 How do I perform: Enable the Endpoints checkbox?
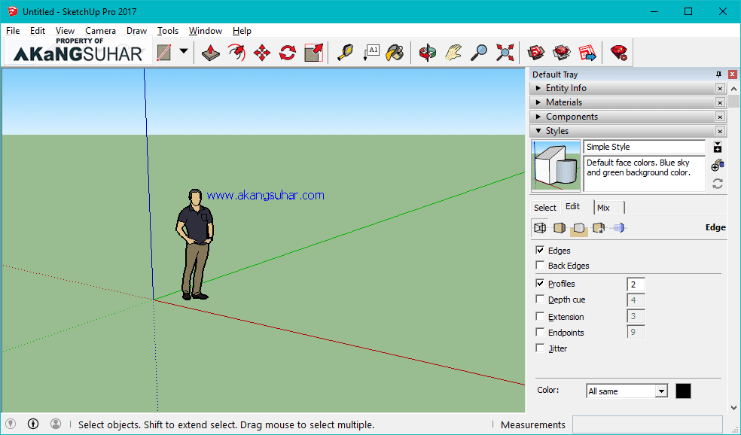[x=540, y=332]
